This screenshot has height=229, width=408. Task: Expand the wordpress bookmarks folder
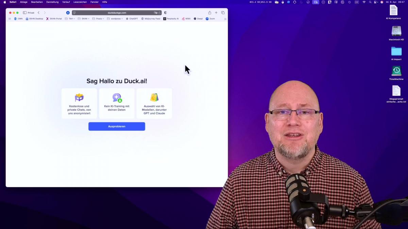(115, 19)
